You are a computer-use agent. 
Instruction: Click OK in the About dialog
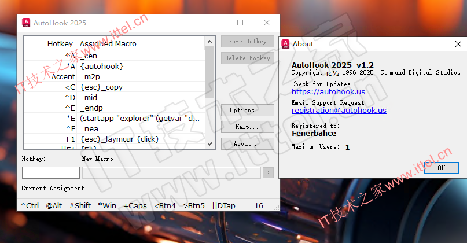point(442,168)
